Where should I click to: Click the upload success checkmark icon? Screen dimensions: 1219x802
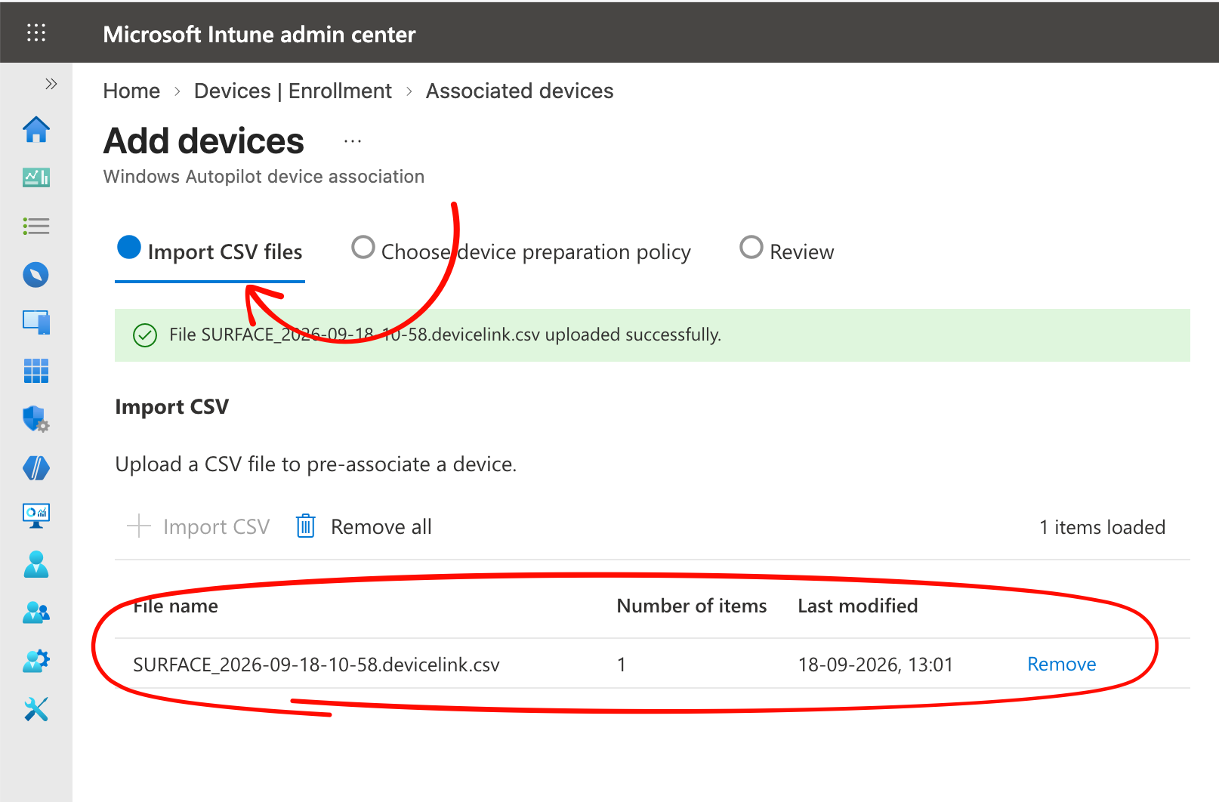[145, 335]
